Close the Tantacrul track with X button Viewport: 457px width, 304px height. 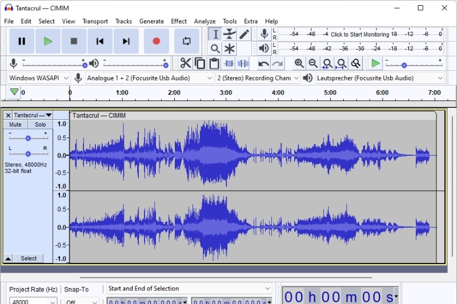coord(8,115)
